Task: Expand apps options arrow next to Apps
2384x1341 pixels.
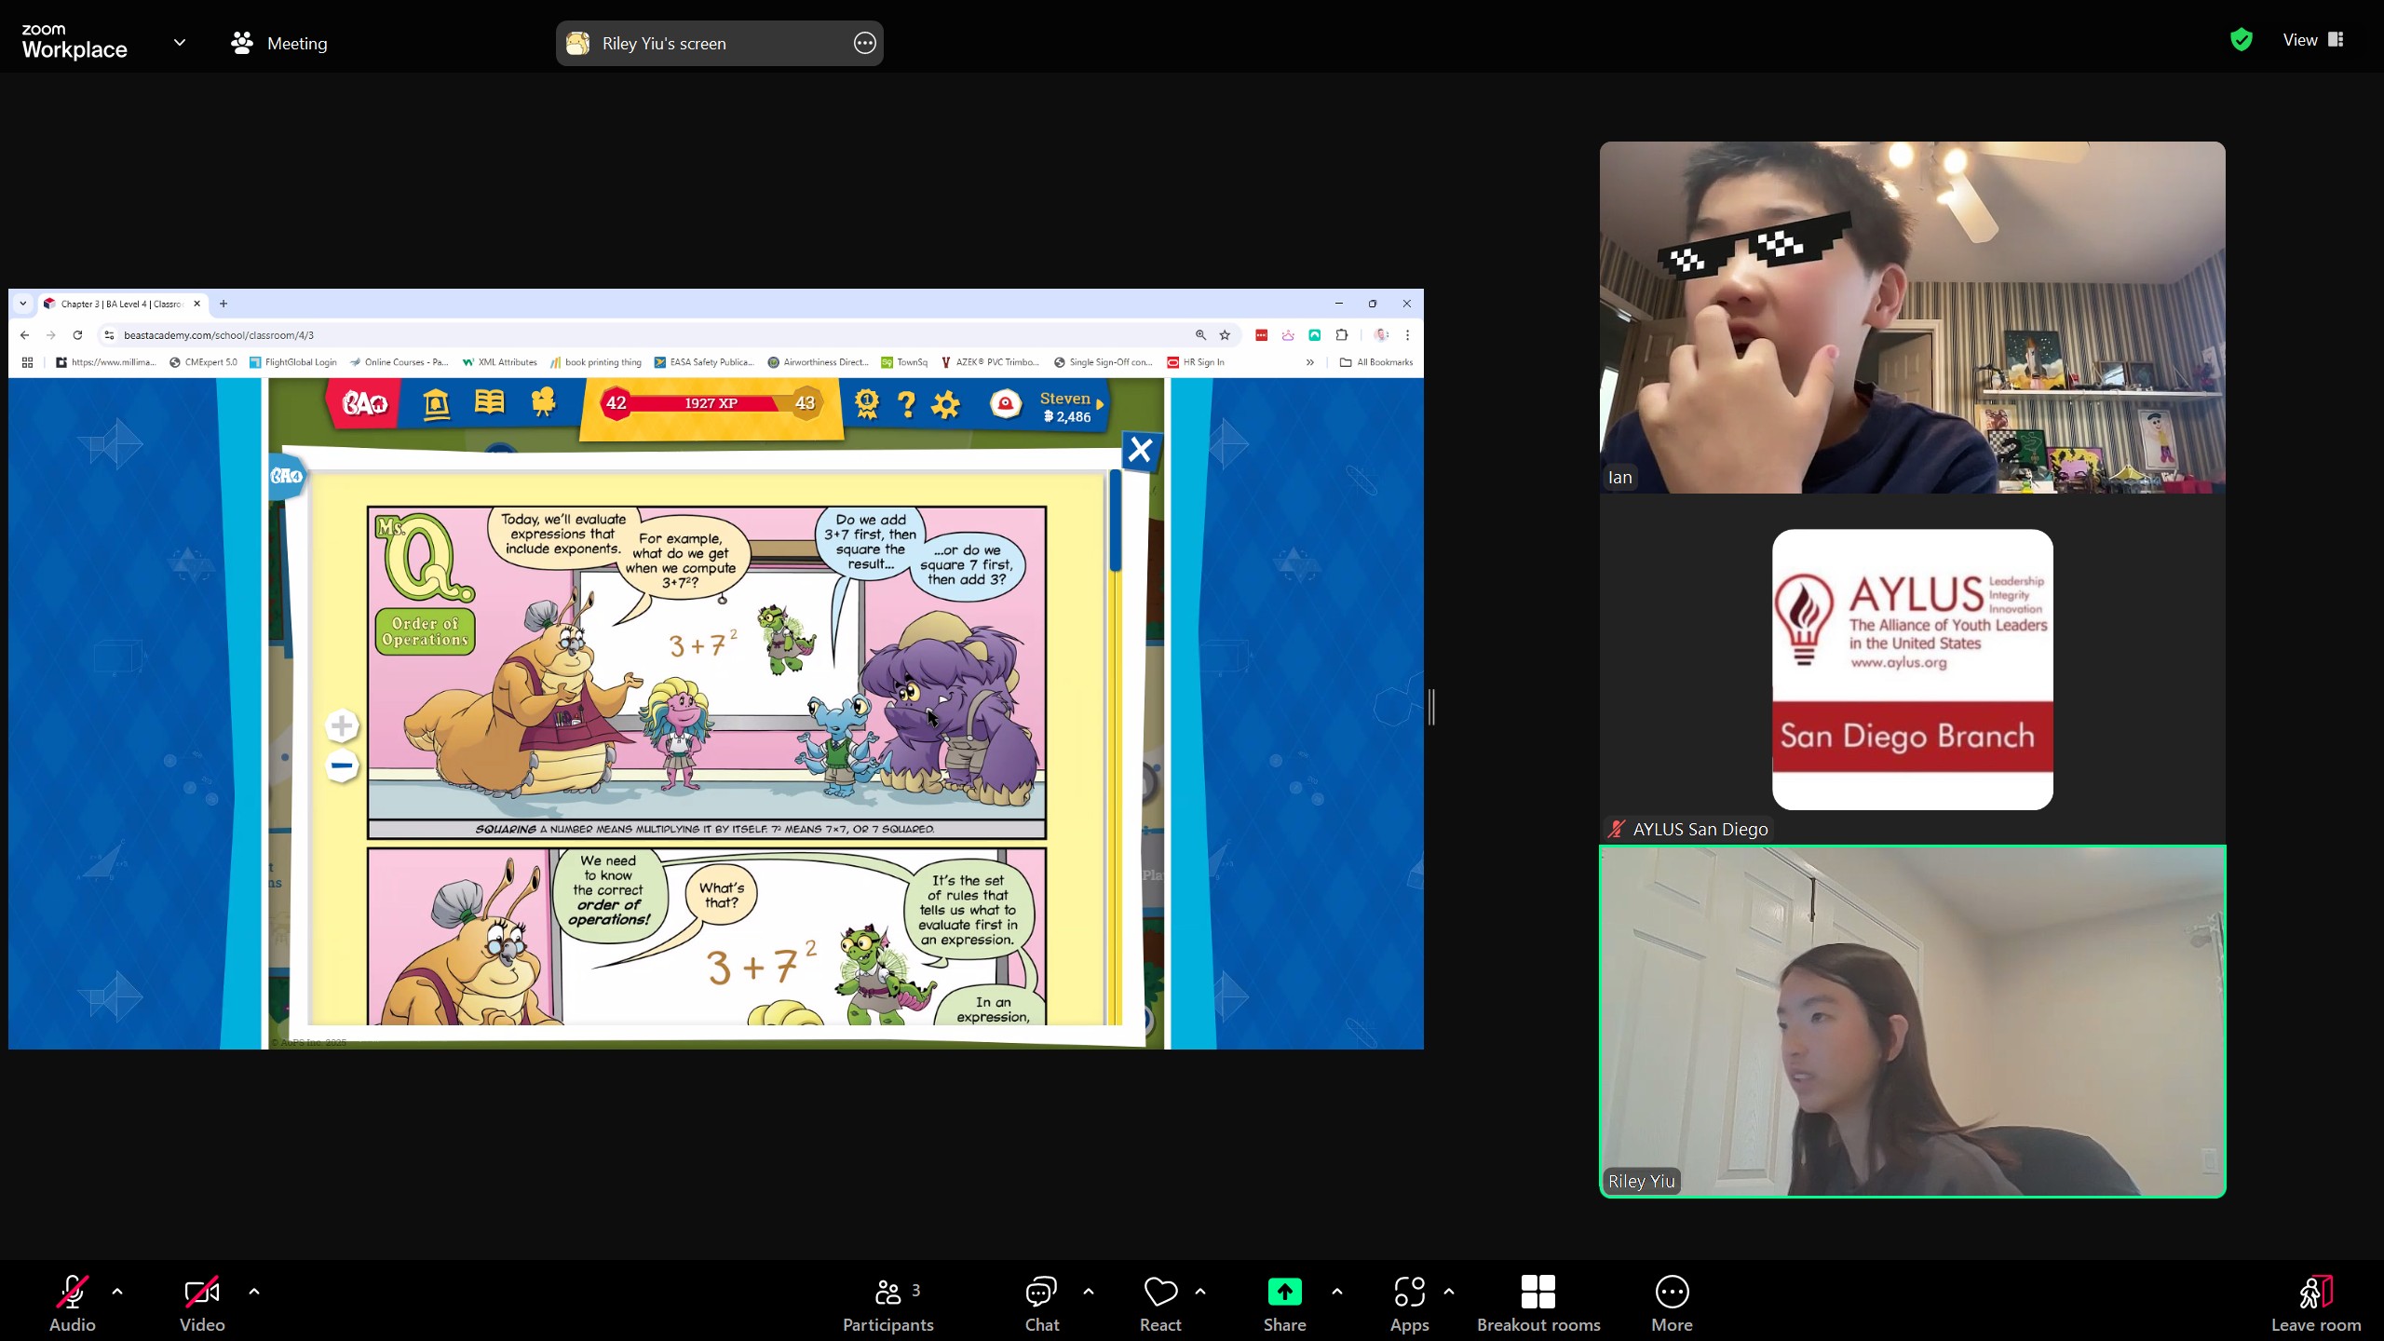Action: (x=1449, y=1292)
